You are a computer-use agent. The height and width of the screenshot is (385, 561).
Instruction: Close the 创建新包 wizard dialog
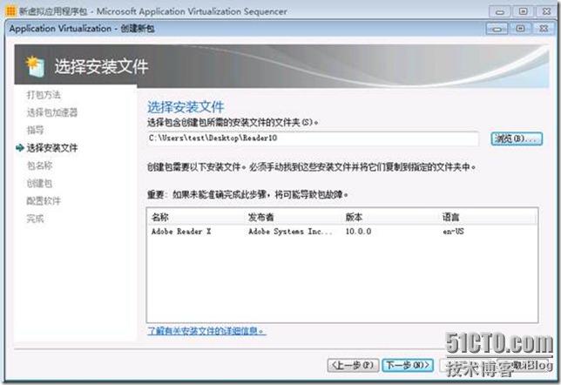tap(544, 29)
